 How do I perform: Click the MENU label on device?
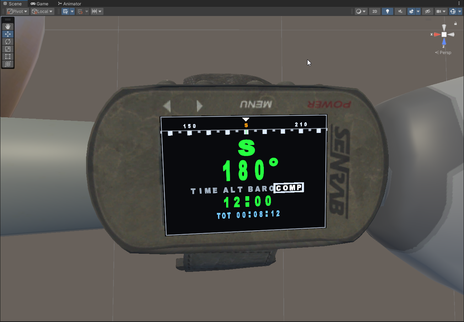pos(256,104)
